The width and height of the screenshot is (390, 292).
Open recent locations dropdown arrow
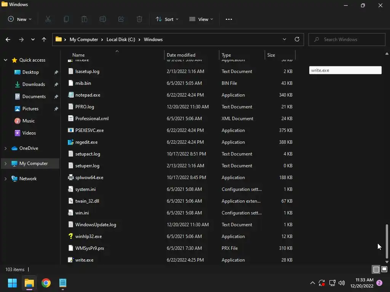33,40
